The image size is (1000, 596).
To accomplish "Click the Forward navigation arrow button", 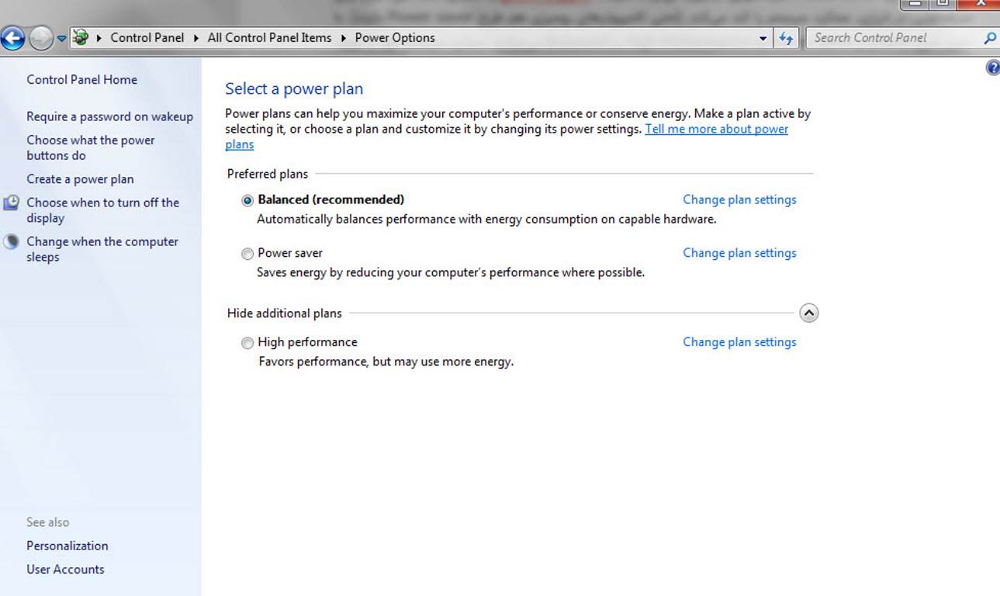I will [40, 37].
